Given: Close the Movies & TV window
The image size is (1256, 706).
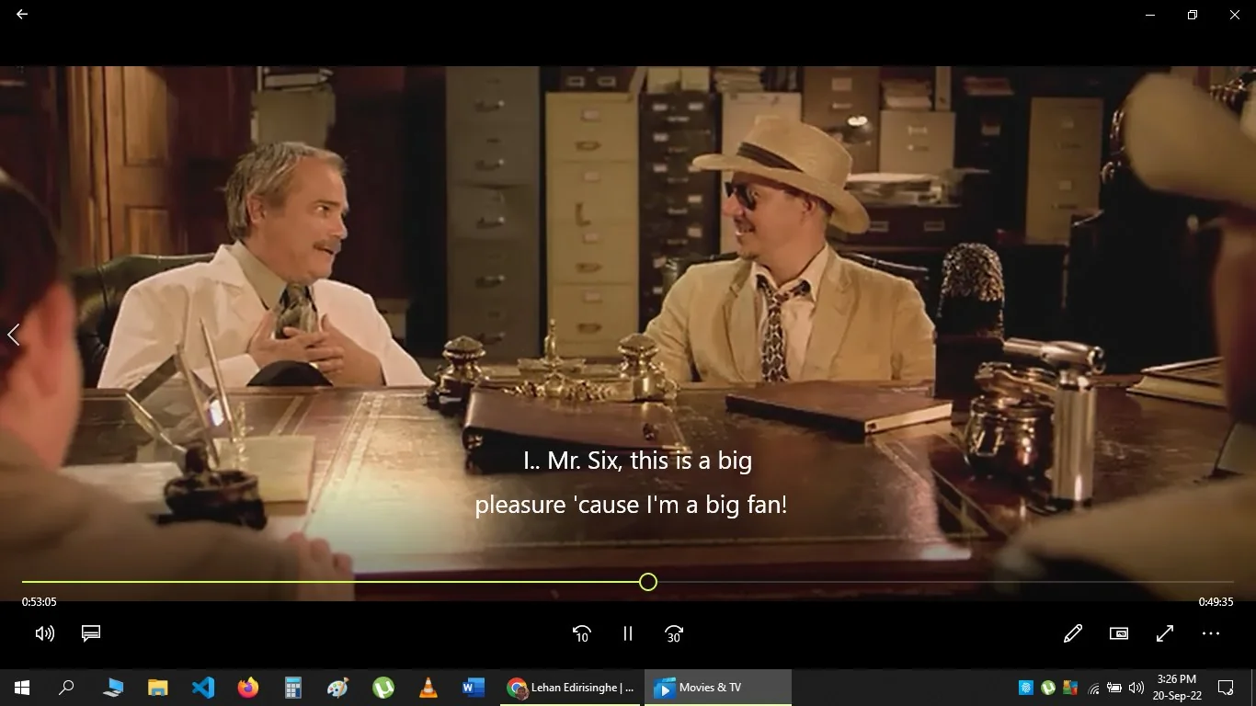Looking at the screenshot, I should coord(1235,15).
